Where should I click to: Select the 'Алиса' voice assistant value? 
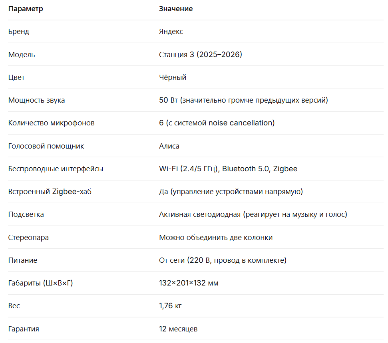(x=169, y=146)
